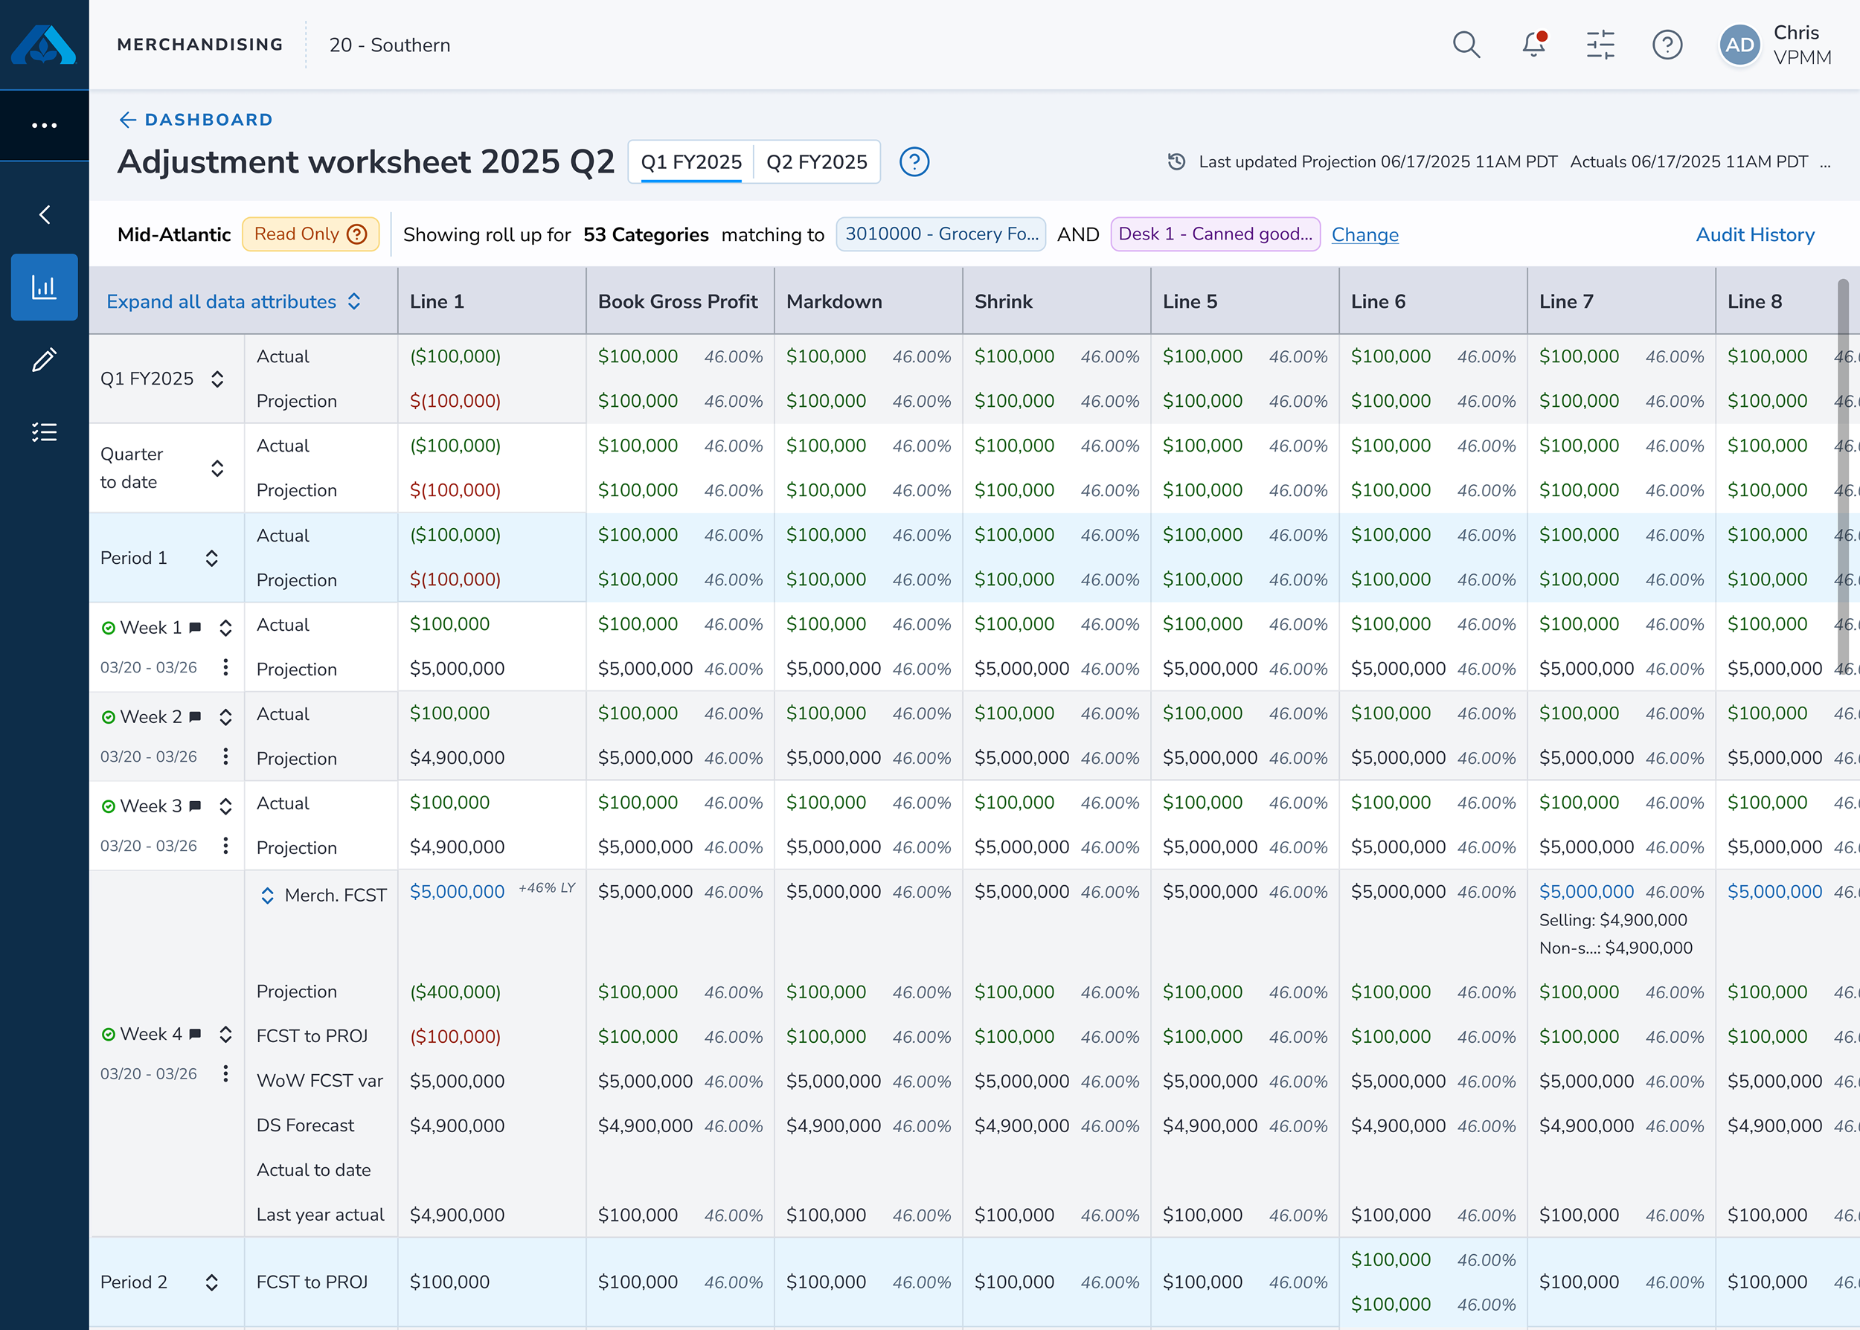Select the bar chart sidebar icon

[x=44, y=287]
